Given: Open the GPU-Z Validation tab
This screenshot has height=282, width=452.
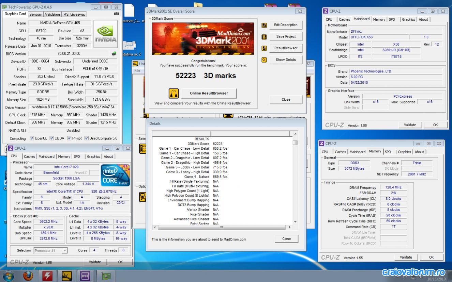Looking at the screenshot, I should [x=52, y=14].
